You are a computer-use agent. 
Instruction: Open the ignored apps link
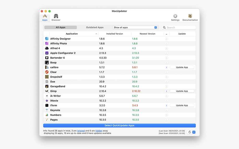[x=81, y=131]
